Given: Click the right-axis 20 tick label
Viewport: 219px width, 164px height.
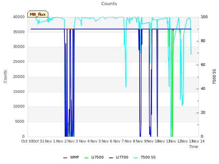Looking at the screenshot, I should [203, 113].
